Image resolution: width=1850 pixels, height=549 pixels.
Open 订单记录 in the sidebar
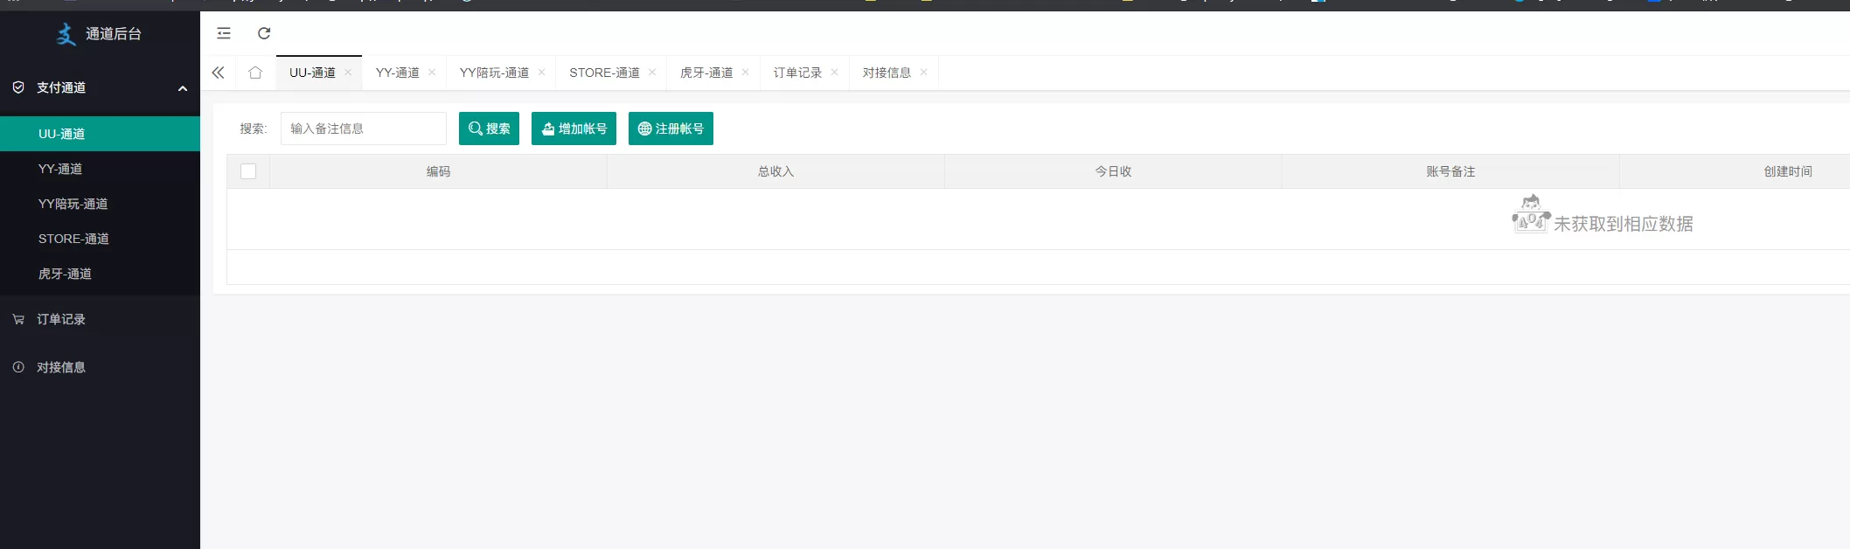(61, 319)
